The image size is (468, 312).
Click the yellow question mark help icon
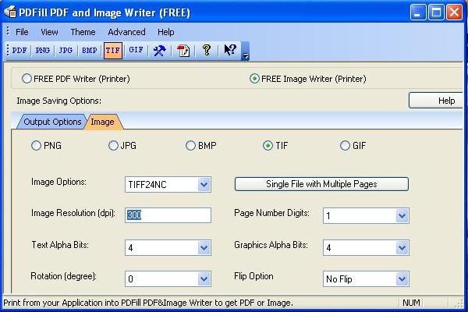(207, 50)
